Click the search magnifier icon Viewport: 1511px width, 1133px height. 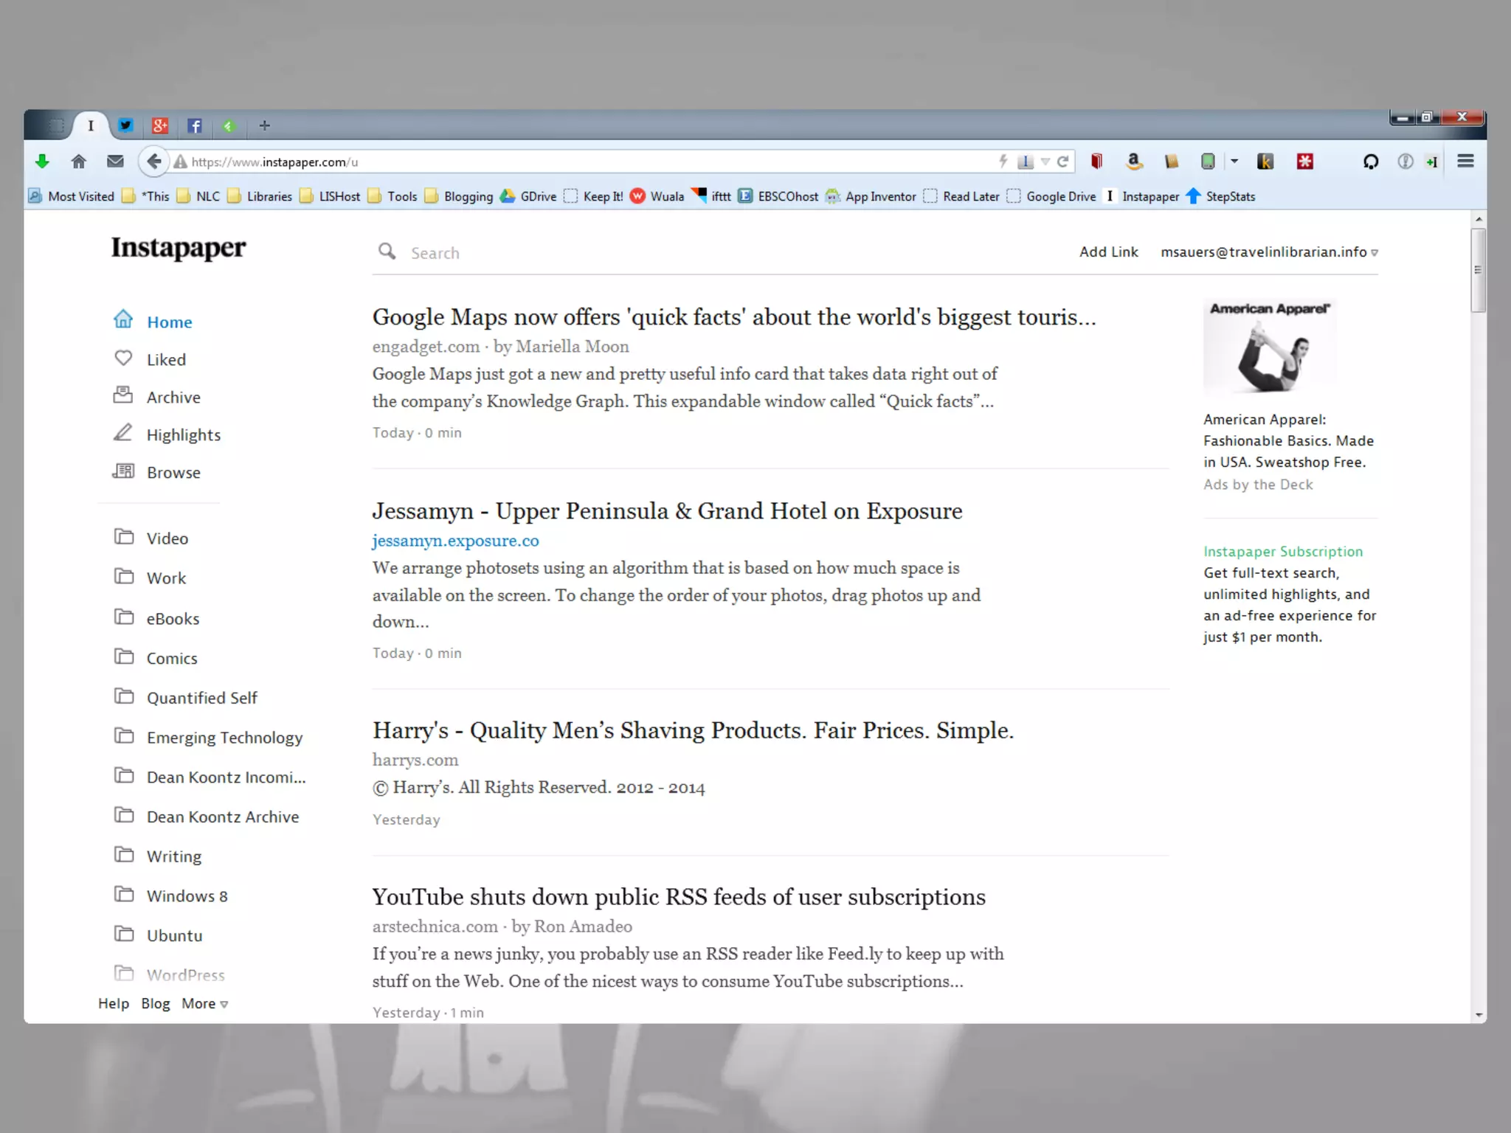[x=387, y=252]
